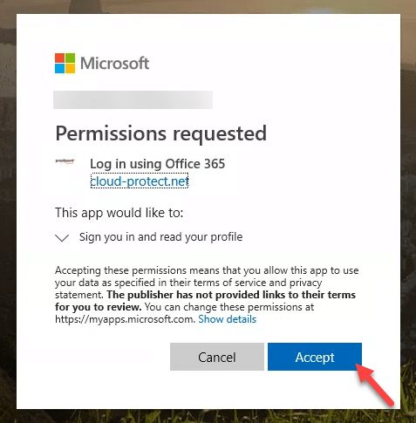Click the https://myapps.microsoft.com URL text
Viewport: 416px width, 423px height.
[x=125, y=319]
